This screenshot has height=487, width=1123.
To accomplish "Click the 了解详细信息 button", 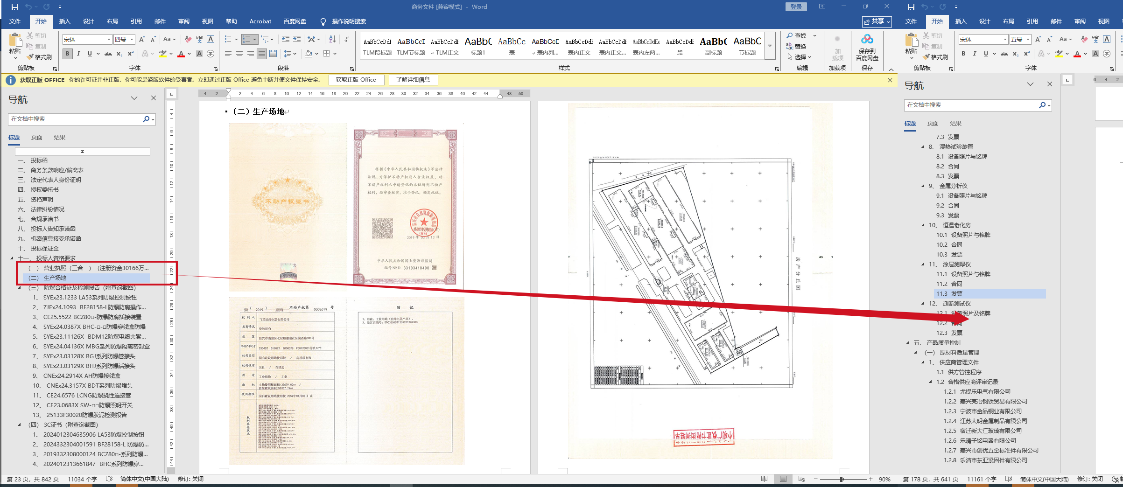I will (x=413, y=80).
